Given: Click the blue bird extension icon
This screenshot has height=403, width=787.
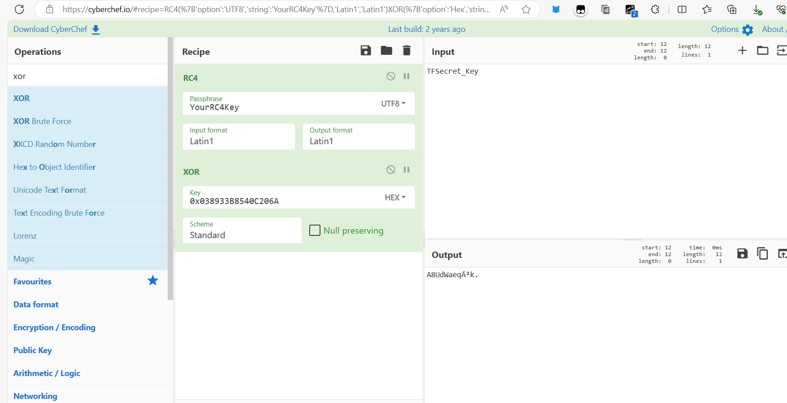Looking at the screenshot, I should [x=556, y=9].
